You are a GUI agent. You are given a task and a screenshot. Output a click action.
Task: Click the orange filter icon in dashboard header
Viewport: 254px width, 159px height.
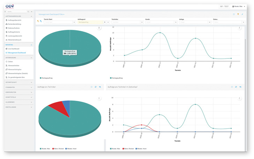pyautogui.click(x=238, y=14)
